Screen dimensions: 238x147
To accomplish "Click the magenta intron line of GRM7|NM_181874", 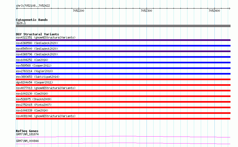I will click(123, 137).
